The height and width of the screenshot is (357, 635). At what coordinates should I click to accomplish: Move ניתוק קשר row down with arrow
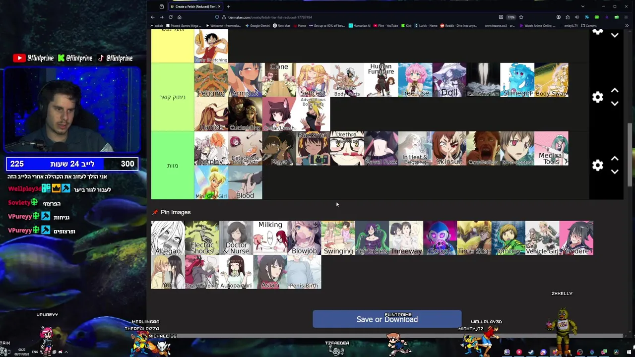point(615,104)
